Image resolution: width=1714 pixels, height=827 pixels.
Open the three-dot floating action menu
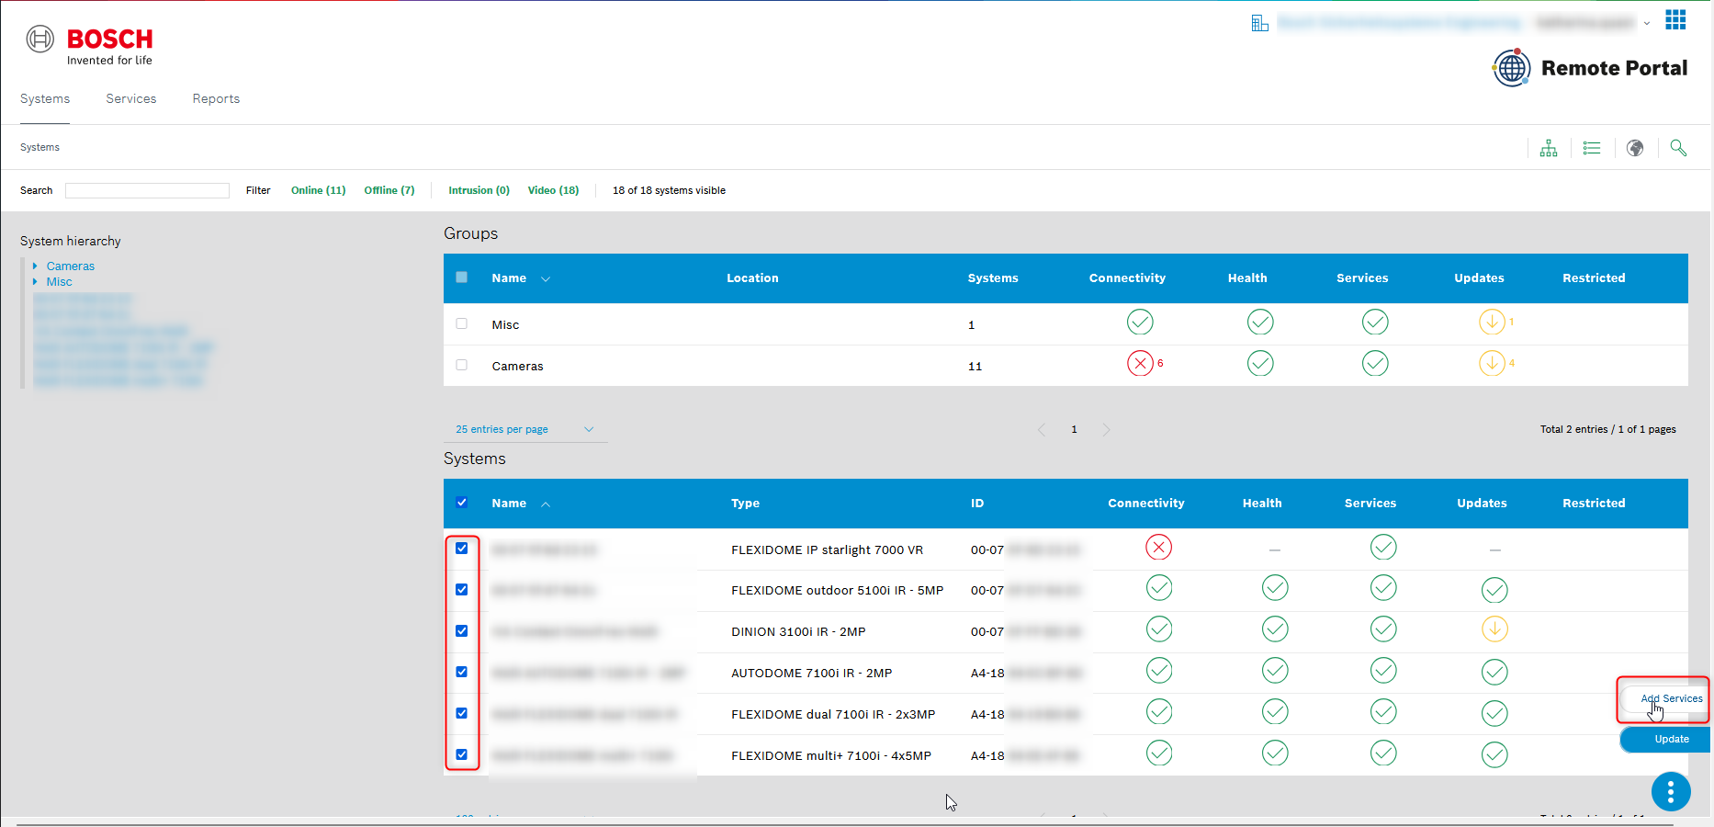(x=1671, y=791)
